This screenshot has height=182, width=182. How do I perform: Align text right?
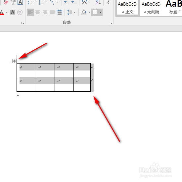[x=45, y=12]
